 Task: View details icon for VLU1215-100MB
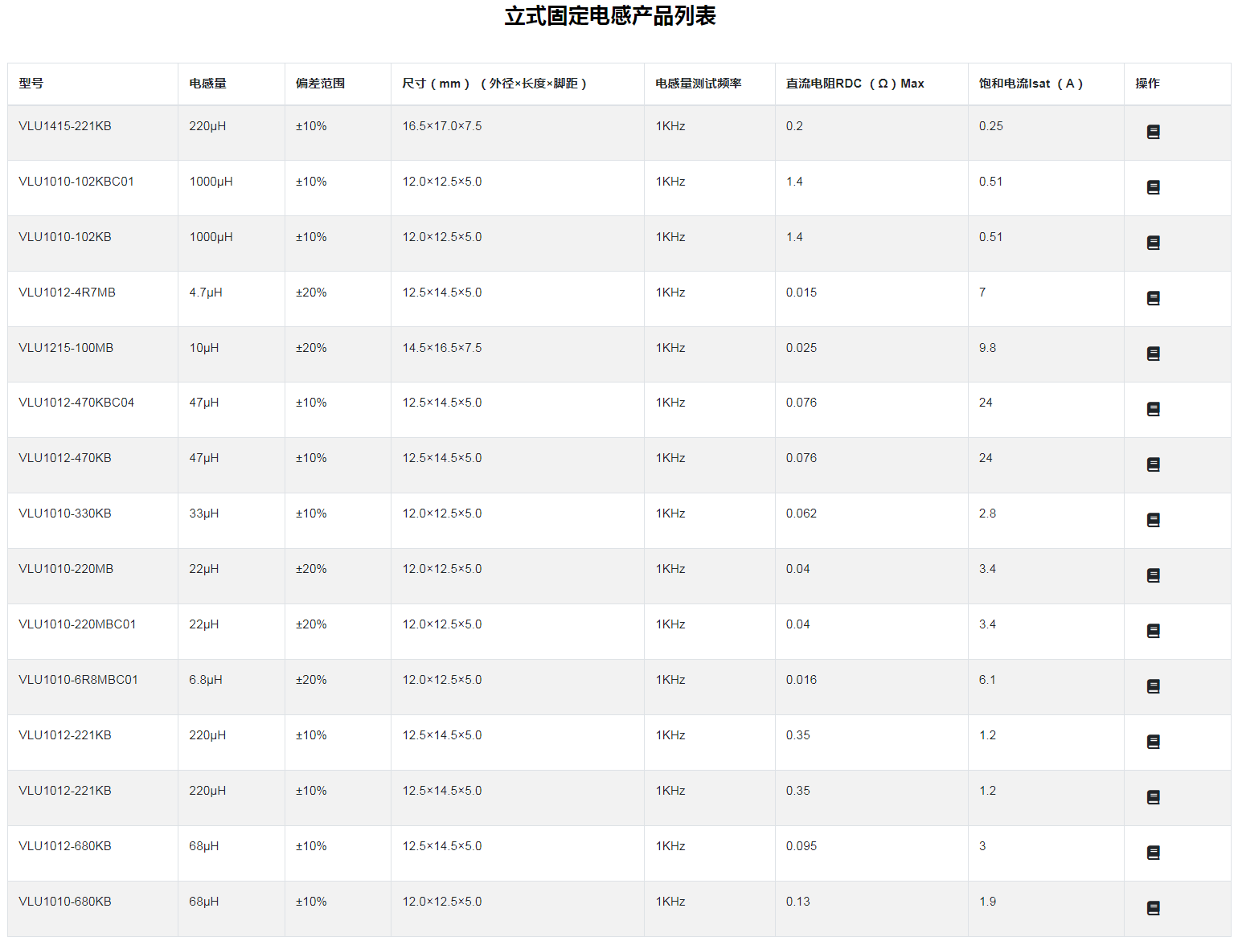tap(1153, 354)
